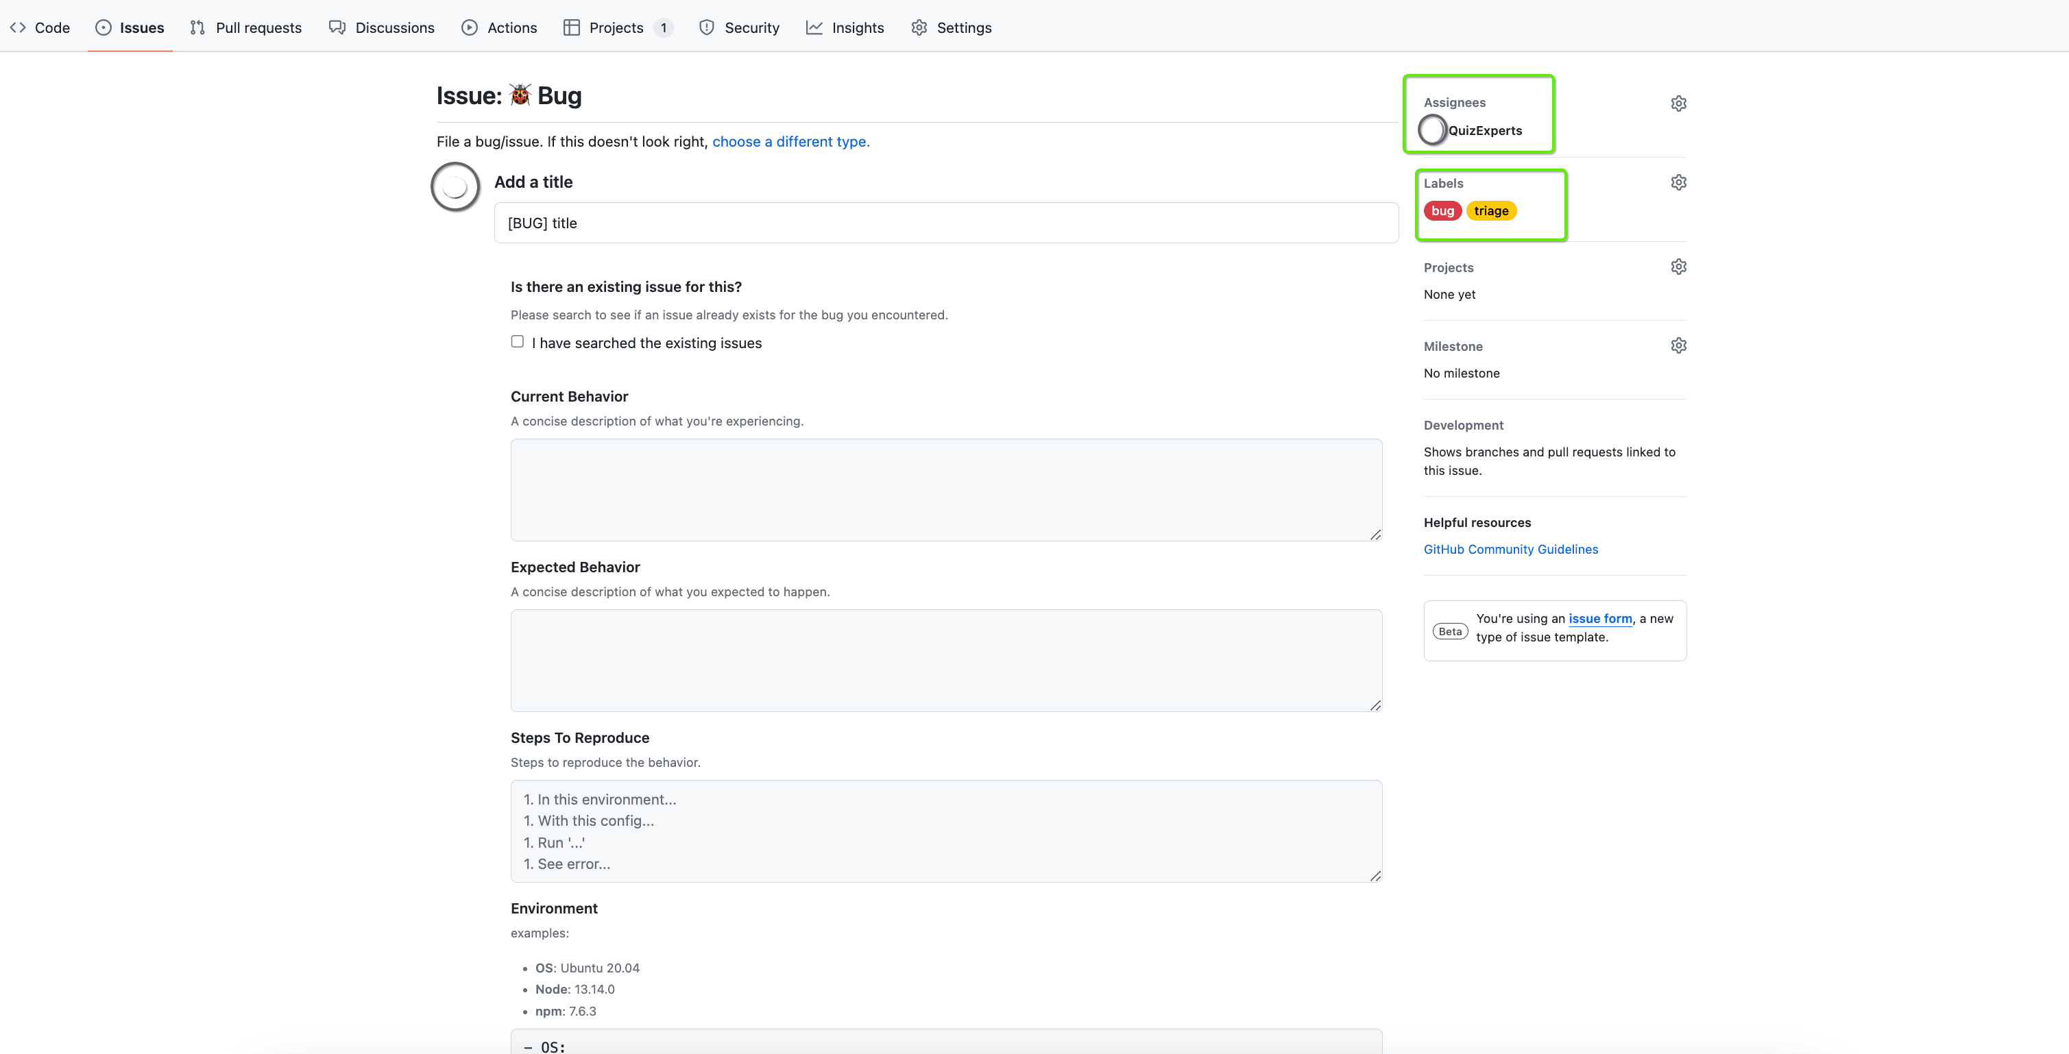Screen dimensions: 2069x1054
Task: Open the Milestone gear selector
Action: click(1678, 345)
